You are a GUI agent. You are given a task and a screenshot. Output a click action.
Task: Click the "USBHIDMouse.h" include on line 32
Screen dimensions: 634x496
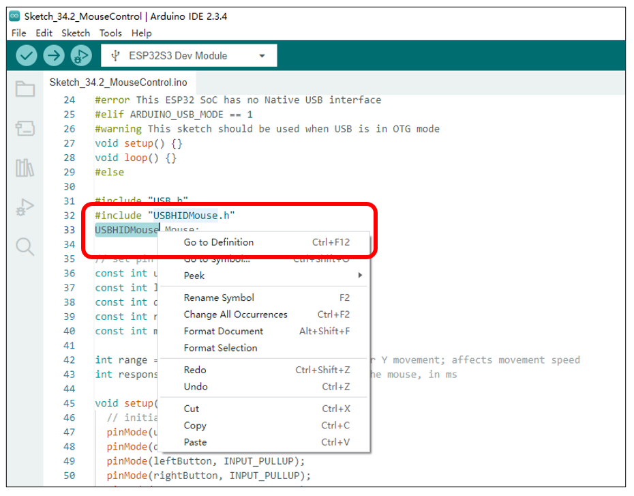[192, 216]
